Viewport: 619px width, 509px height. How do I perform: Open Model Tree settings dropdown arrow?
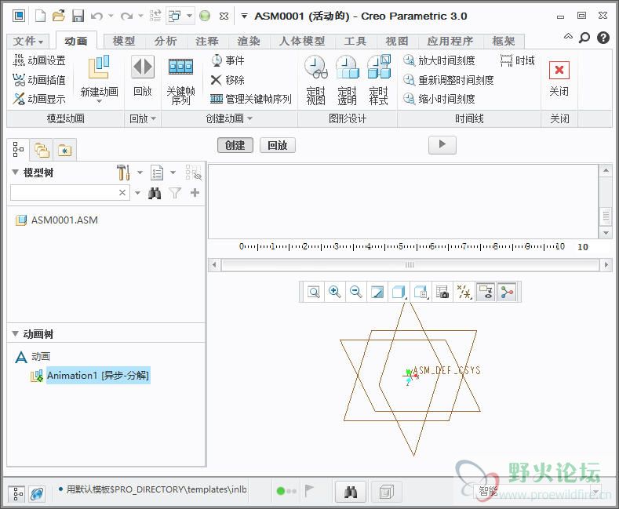coord(140,173)
